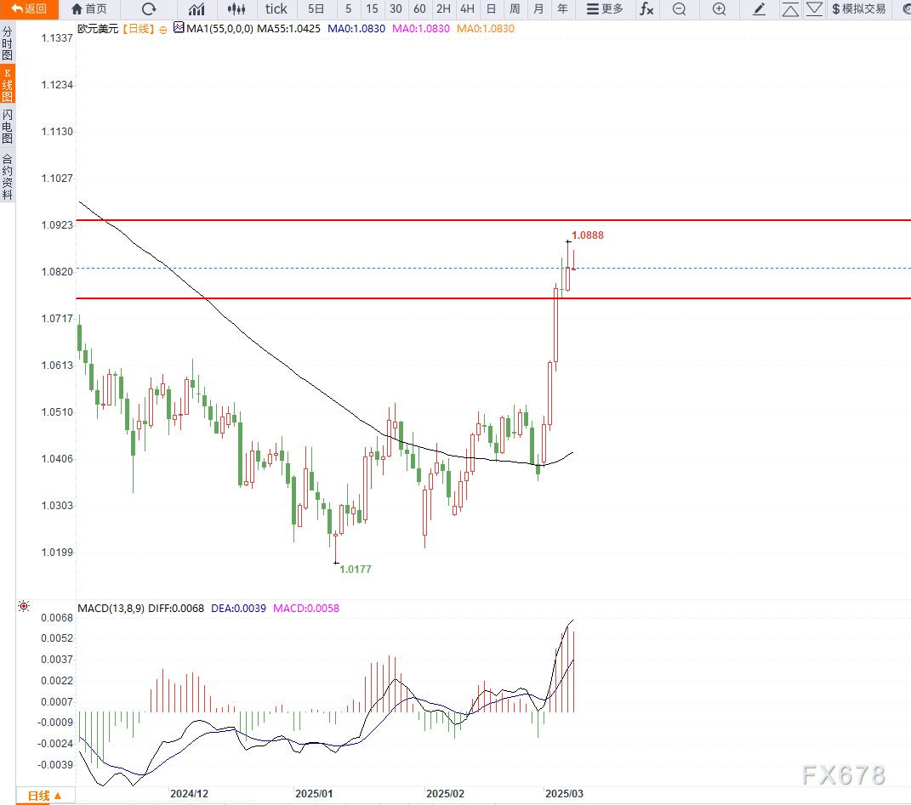Click the DIFF:0.0068 value label

(x=176, y=608)
